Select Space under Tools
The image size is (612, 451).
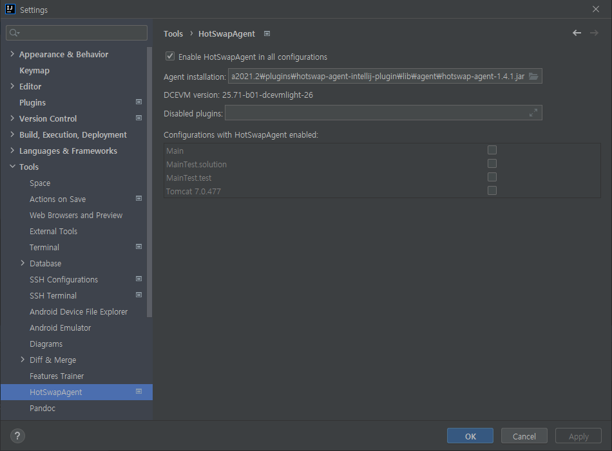[40, 183]
